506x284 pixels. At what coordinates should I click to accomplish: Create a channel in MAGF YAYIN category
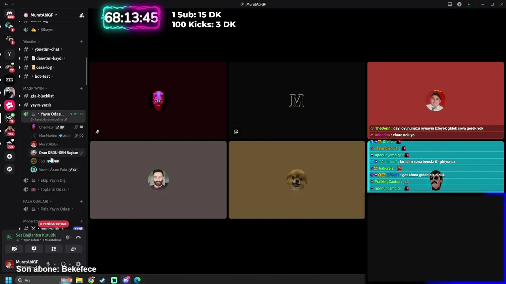tap(81, 88)
